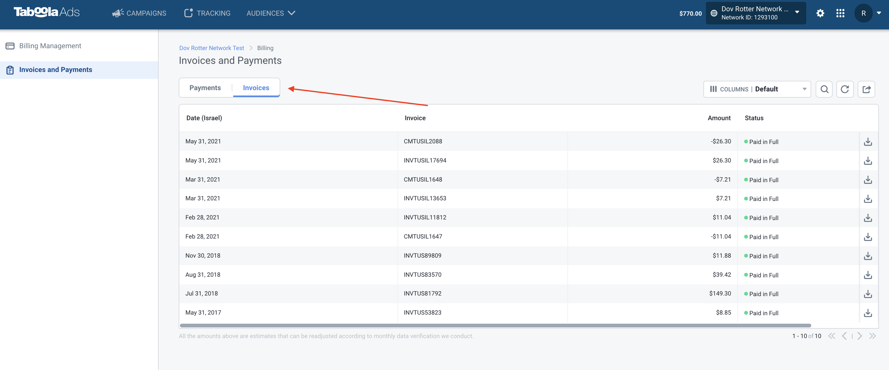Click the $149.30 amount cell
889x370 pixels.
pos(720,294)
